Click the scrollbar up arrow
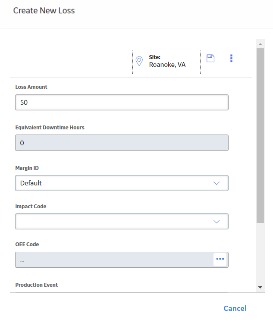This screenshot has height=329, width=273. click(260, 44)
